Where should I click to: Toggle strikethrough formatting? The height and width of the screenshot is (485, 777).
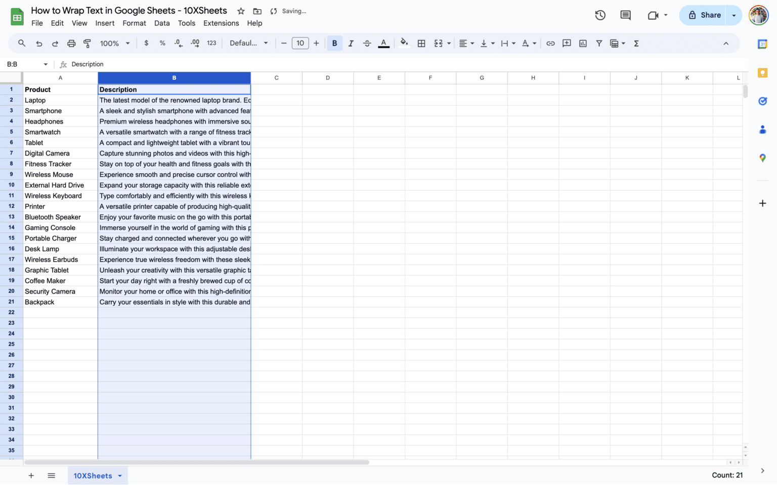[x=367, y=43]
